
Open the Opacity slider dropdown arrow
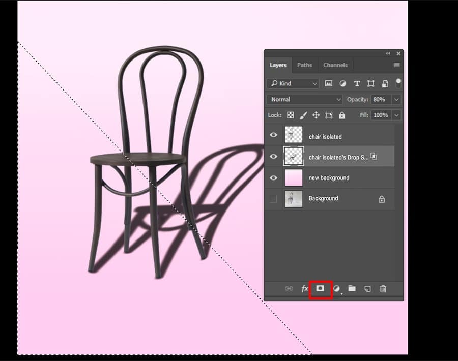[x=396, y=99]
